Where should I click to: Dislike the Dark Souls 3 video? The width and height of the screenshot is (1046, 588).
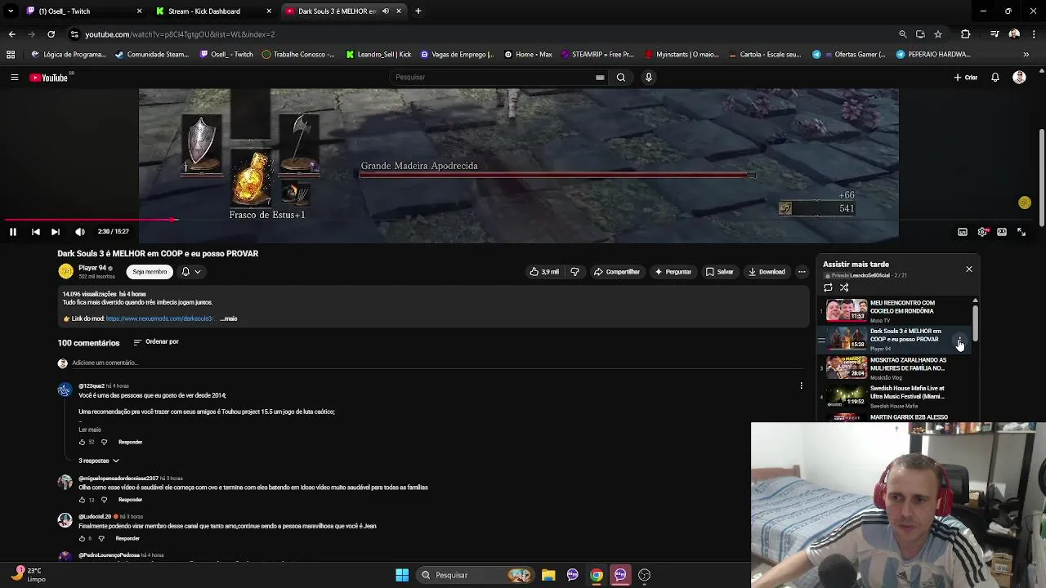click(574, 272)
